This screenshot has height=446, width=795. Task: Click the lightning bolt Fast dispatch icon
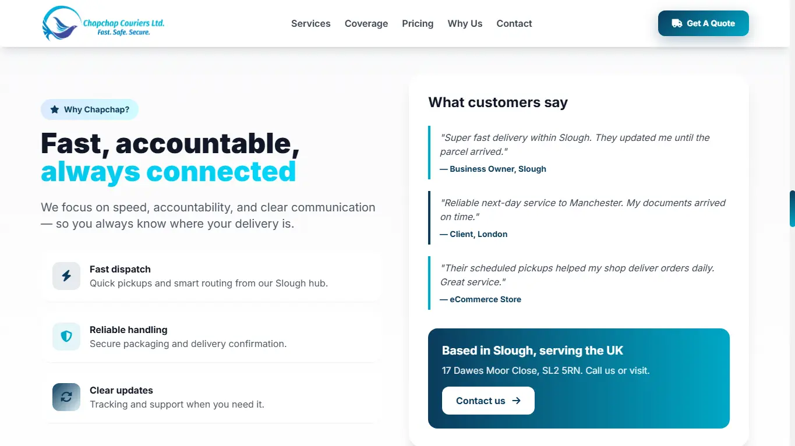[66, 276]
